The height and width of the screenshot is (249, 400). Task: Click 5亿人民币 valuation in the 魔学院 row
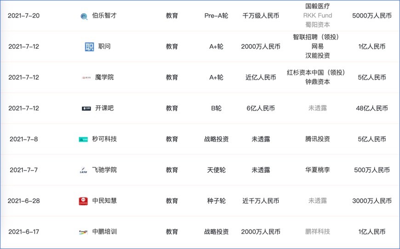(372, 78)
